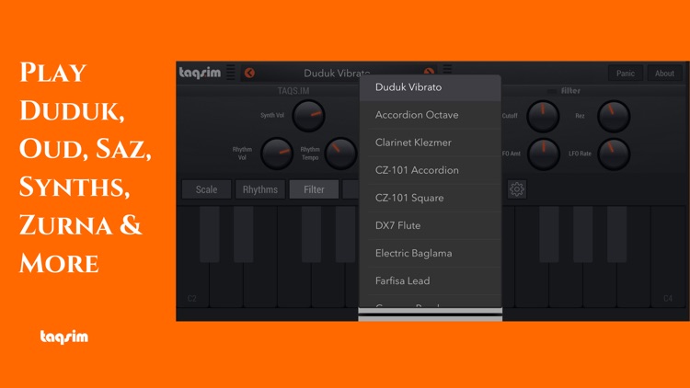Switch to the Rhythms tab
This screenshot has height=388, width=690.
260,189
